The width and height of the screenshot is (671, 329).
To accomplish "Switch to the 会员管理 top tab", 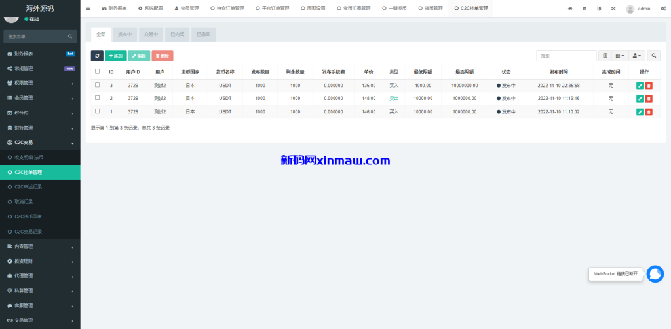I will [187, 8].
